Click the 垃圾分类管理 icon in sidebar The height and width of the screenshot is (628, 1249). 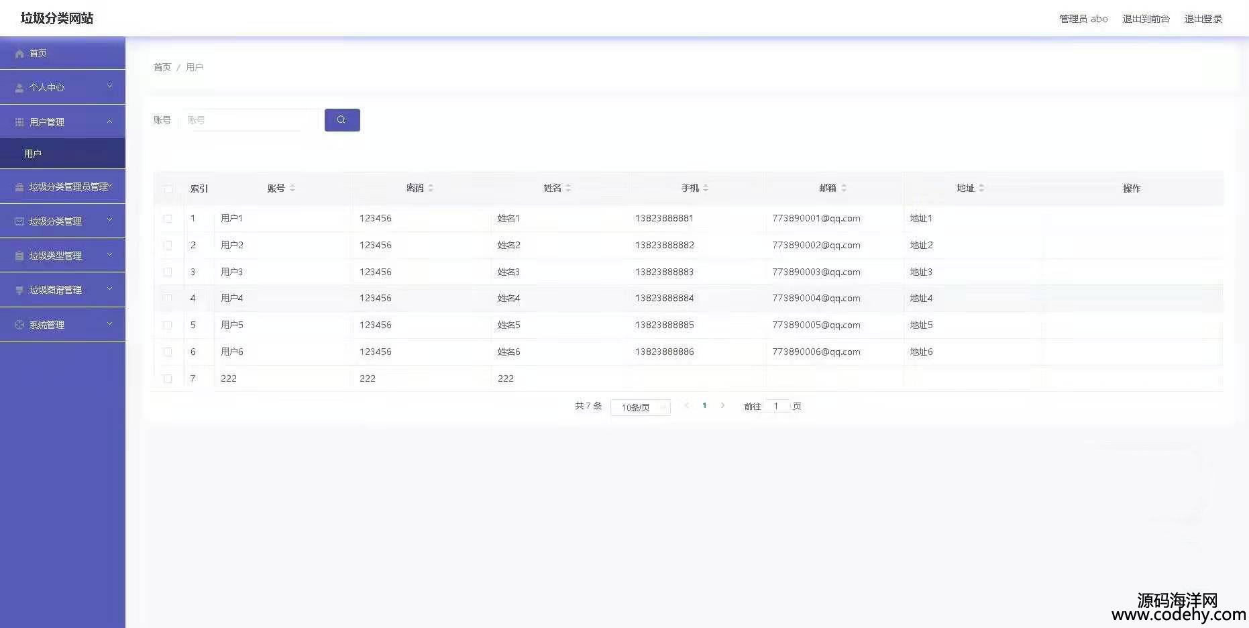point(19,221)
